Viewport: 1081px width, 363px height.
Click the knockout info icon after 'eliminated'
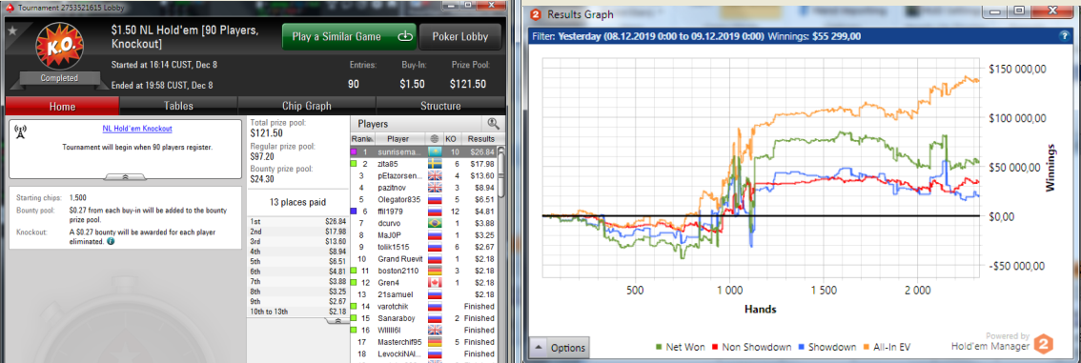pyautogui.click(x=111, y=242)
